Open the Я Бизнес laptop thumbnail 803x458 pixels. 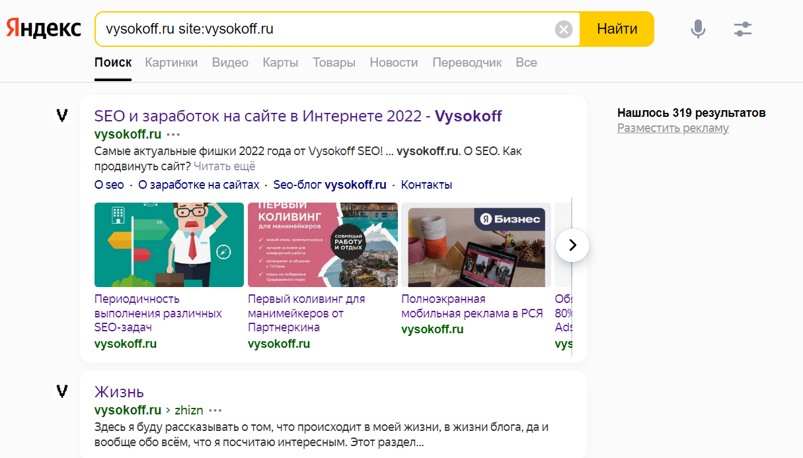(x=476, y=245)
